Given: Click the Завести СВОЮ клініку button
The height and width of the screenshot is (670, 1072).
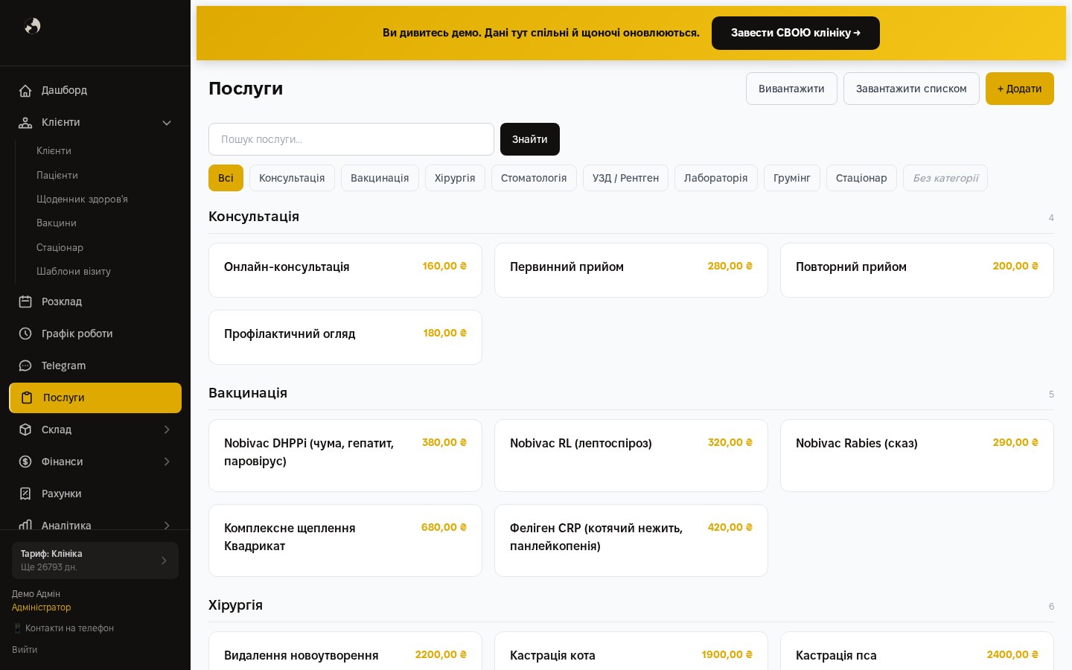Looking at the screenshot, I should coord(796,33).
